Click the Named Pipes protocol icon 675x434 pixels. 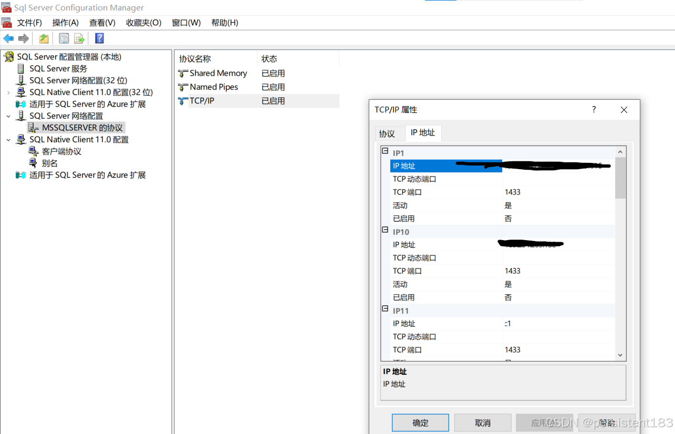183,87
